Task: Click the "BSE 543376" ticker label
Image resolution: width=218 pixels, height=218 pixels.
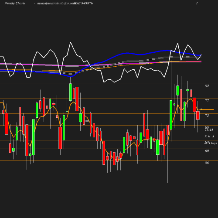Action: pyautogui.click(x=84, y=3)
